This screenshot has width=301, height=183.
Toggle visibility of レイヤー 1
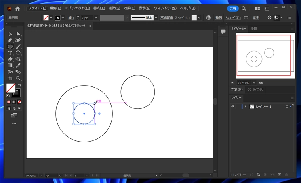pyautogui.click(x=232, y=106)
